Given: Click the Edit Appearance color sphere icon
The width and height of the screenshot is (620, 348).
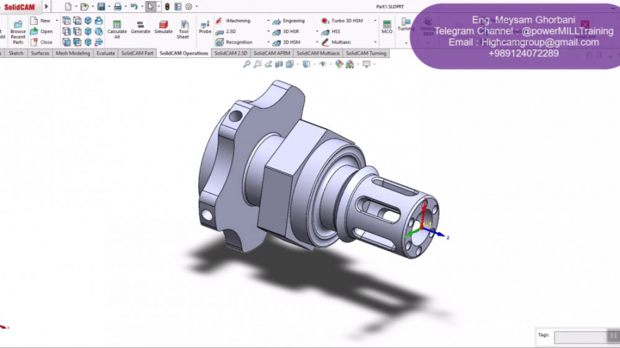Looking at the screenshot, I should tap(339, 64).
